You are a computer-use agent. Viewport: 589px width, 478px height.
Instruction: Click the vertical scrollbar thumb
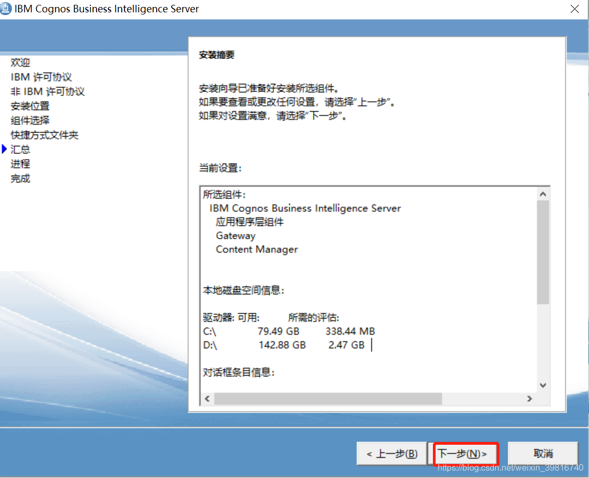coord(543,252)
